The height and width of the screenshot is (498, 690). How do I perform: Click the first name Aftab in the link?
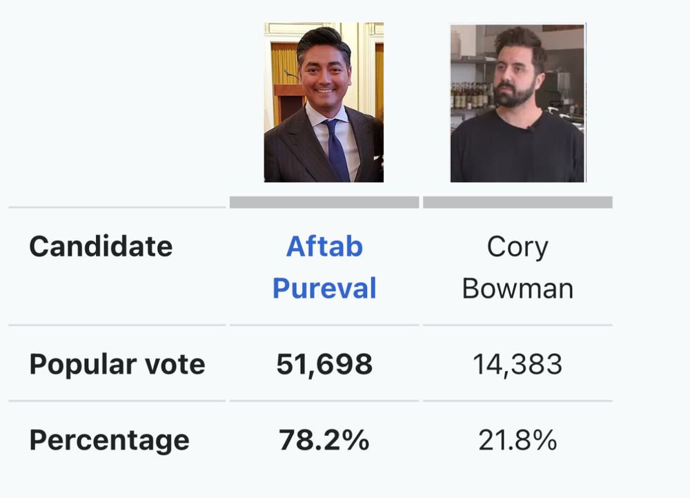(324, 247)
